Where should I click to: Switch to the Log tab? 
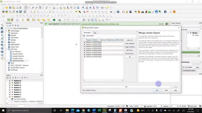95,33
